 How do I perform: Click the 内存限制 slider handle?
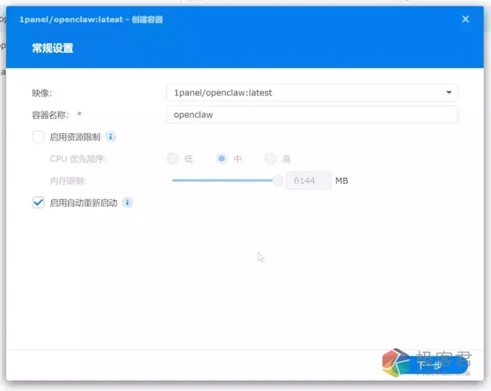click(x=278, y=180)
